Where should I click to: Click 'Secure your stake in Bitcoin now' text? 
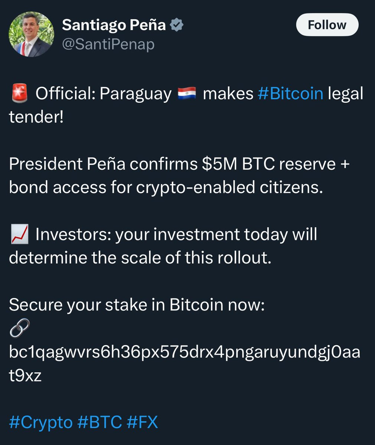tap(137, 305)
